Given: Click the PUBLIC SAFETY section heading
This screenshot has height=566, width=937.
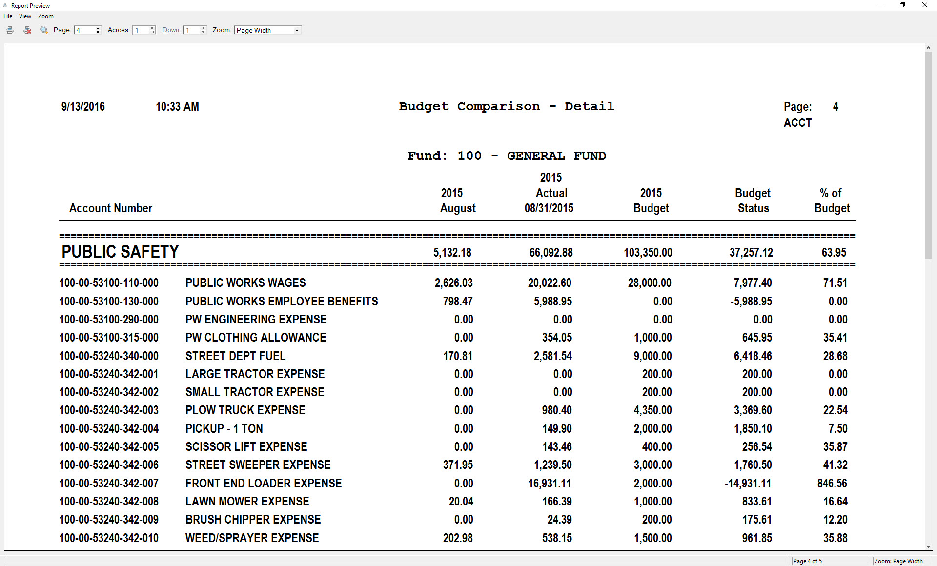Looking at the screenshot, I should click(120, 251).
